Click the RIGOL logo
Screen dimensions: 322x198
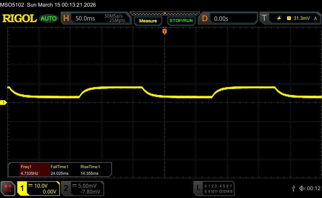19,19
